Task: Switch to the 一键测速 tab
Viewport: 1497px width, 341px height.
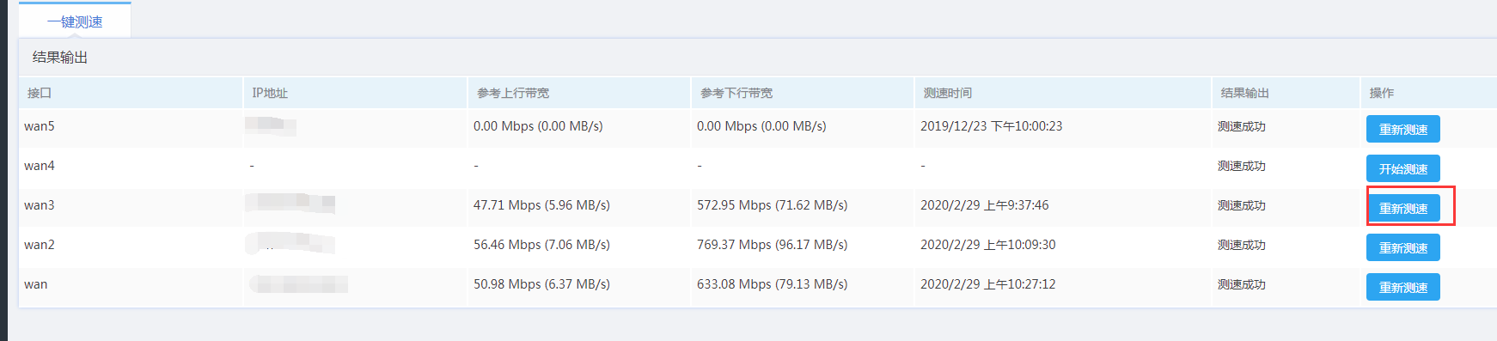Action: (x=75, y=21)
